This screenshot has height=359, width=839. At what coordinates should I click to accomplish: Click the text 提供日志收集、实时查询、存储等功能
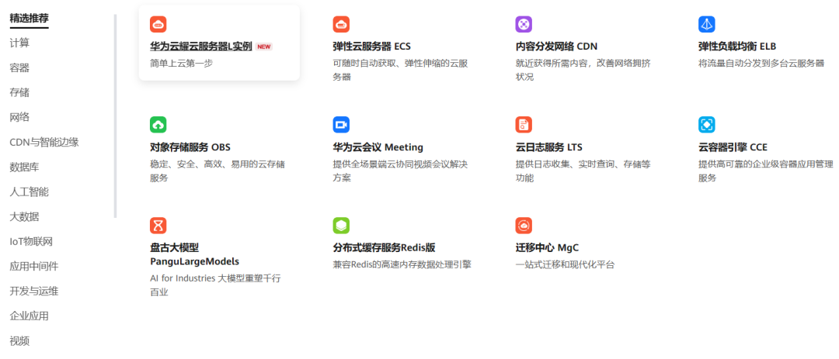coord(583,171)
